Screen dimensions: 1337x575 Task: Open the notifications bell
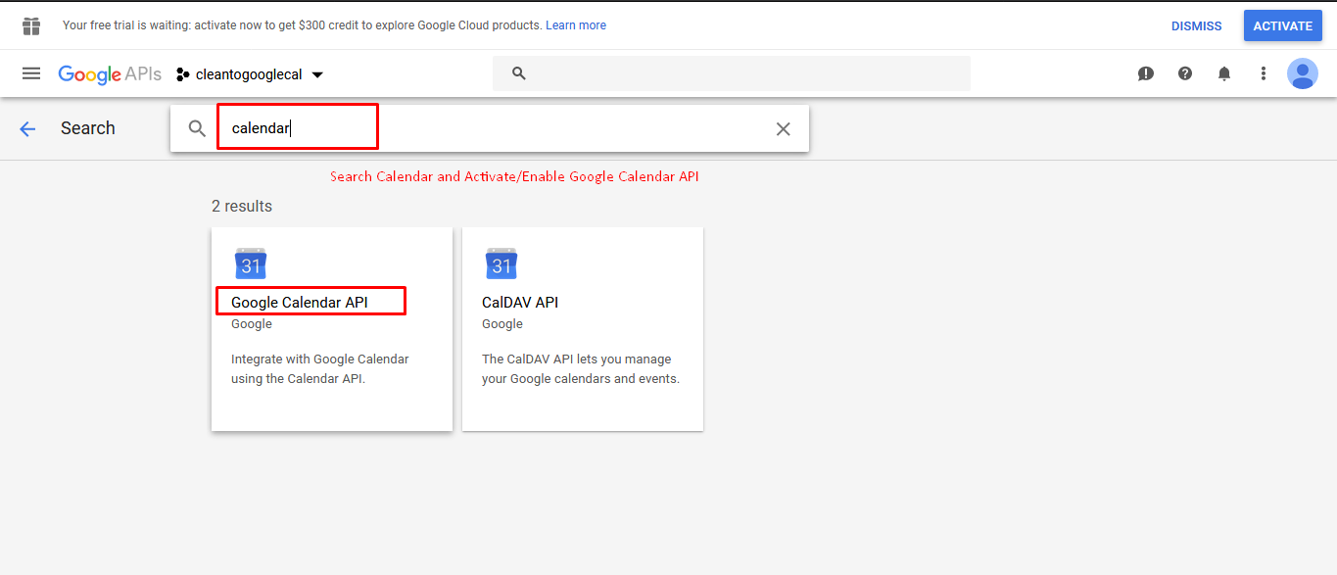(x=1224, y=73)
